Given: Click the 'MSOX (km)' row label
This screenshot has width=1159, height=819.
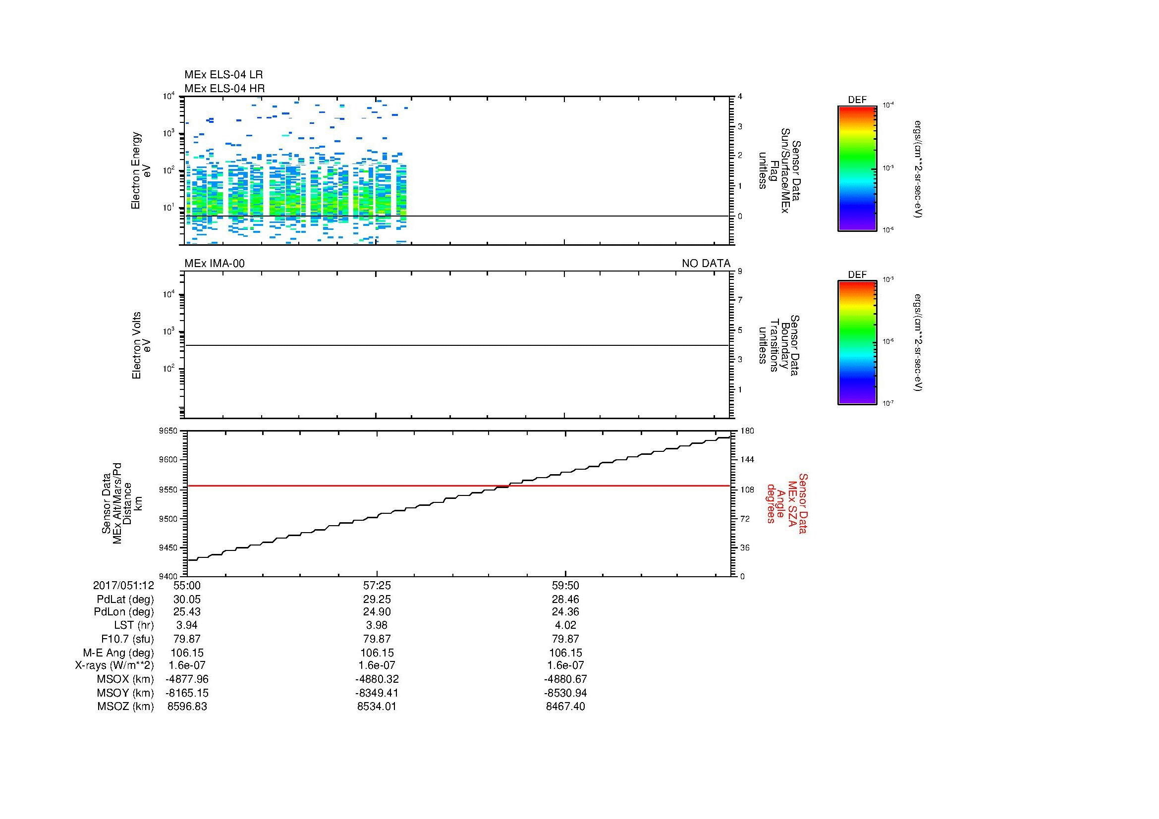Looking at the screenshot, I should [x=126, y=679].
